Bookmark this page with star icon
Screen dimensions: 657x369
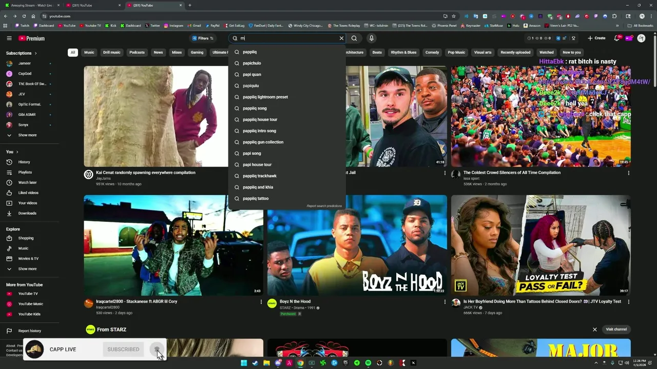click(x=454, y=16)
